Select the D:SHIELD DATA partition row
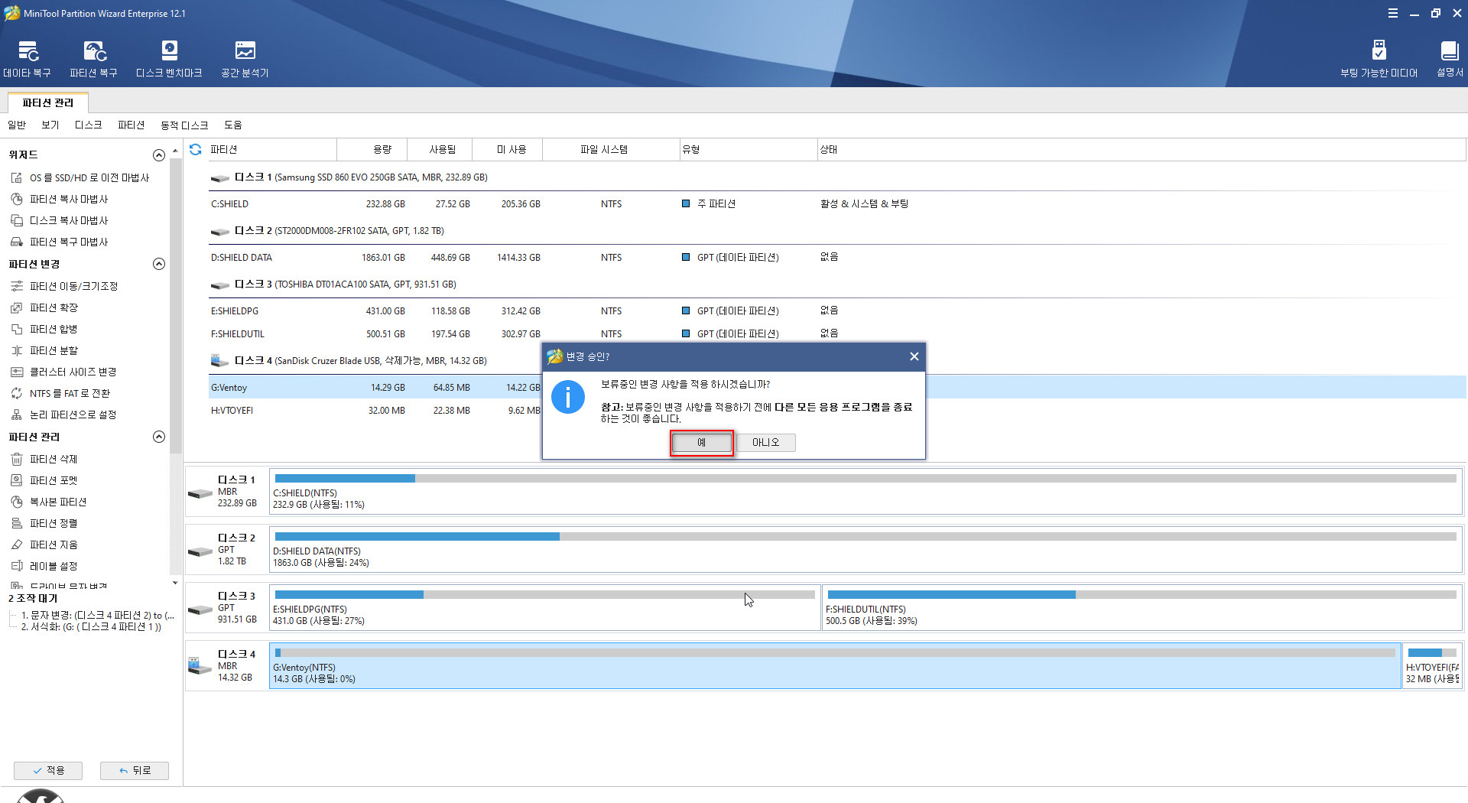The height and width of the screenshot is (803, 1468). click(x=836, y=258)
